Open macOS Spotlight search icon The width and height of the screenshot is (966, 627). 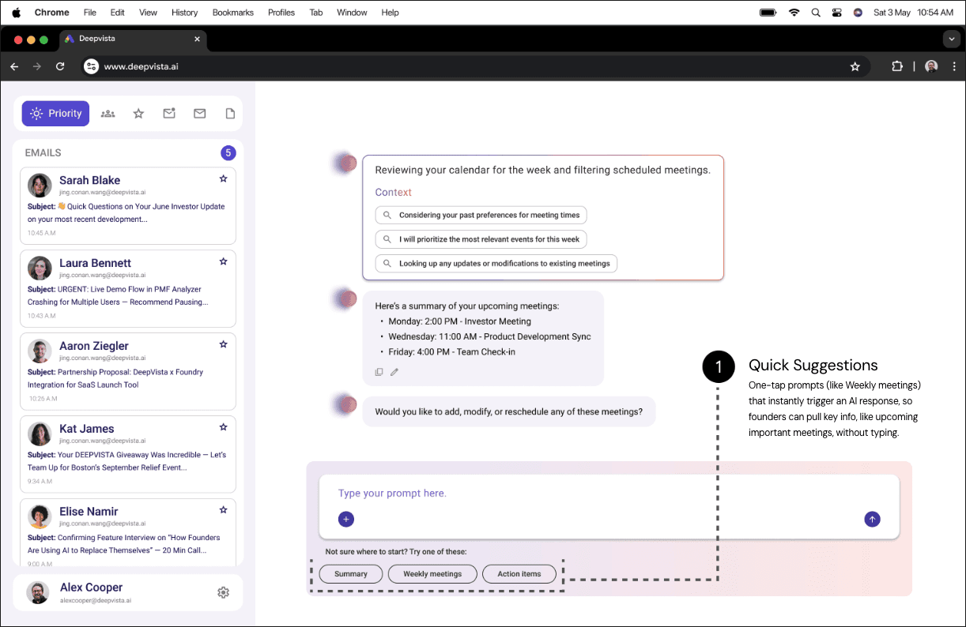click(816, 13)
